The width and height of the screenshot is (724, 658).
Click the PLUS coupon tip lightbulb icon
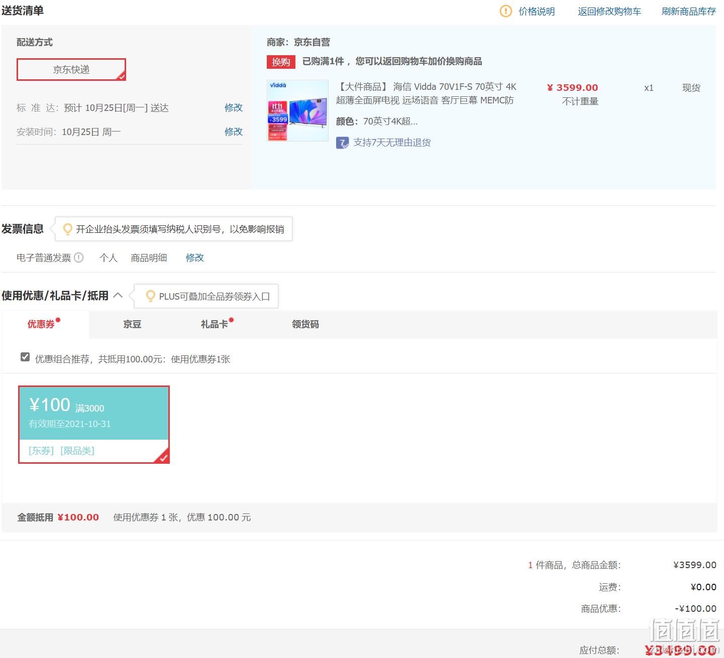pyautogui.click(x=150, y=296)
